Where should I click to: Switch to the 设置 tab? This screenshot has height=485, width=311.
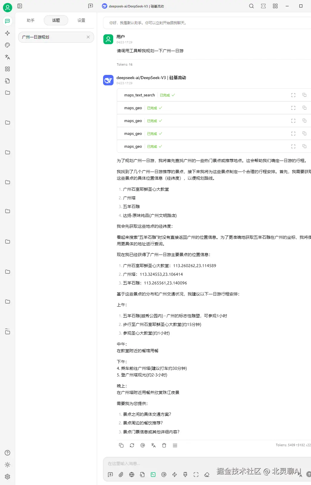pyautogui.click(x=81, y=20)
